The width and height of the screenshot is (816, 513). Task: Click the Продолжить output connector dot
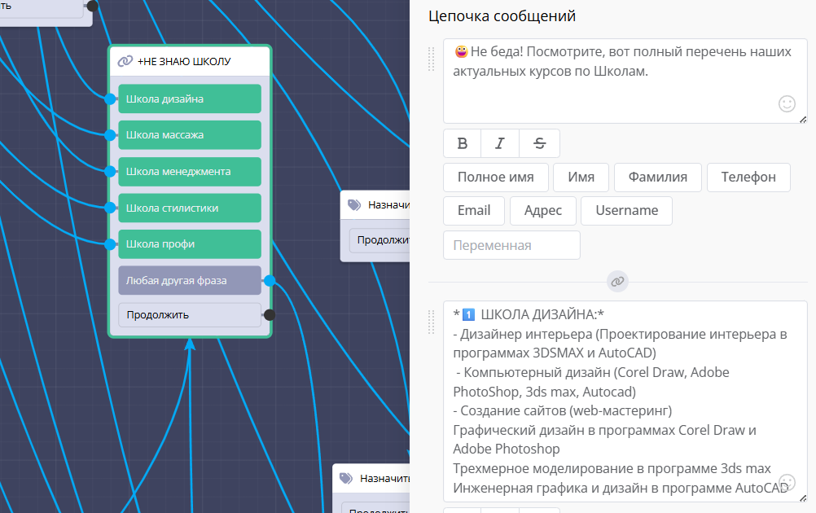pyautogui.click(x=270, y=314)
